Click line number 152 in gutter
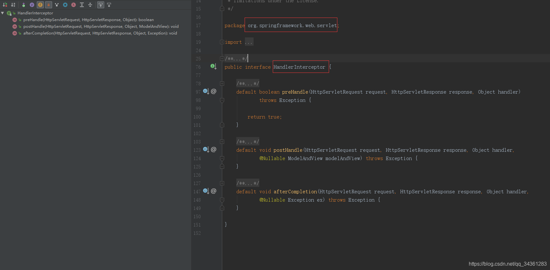 (x=197, y=233)
